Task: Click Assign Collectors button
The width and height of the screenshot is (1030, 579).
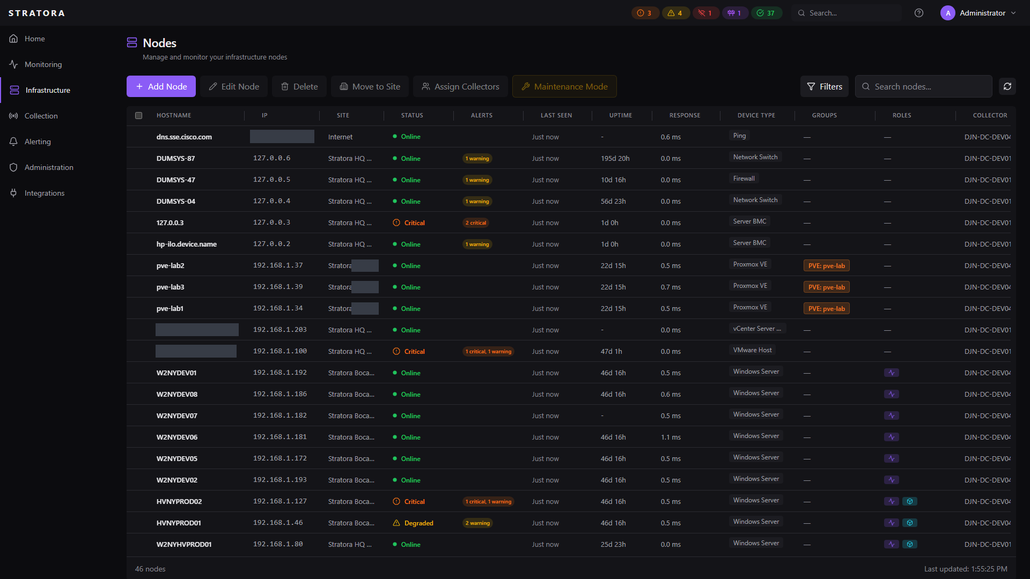Action: (460, 86)
